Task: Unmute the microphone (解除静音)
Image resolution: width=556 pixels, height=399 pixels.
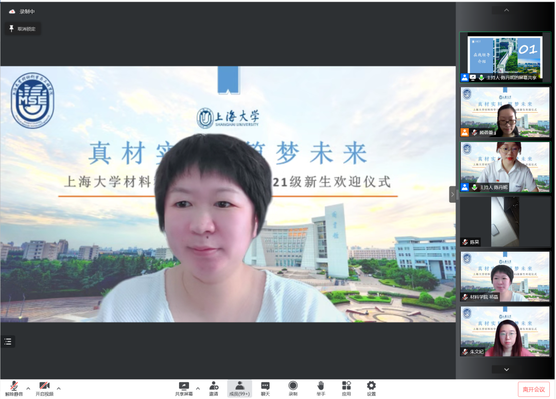Action: (14, 388)
